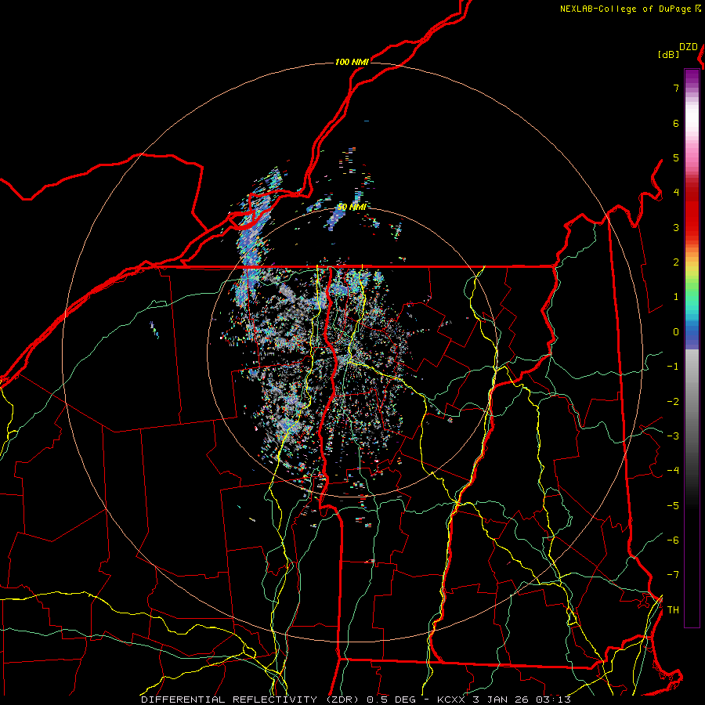Click the -2 dB tick label on the scale
Viewport: 705px width, 705px height.
(x=673, y=401)
